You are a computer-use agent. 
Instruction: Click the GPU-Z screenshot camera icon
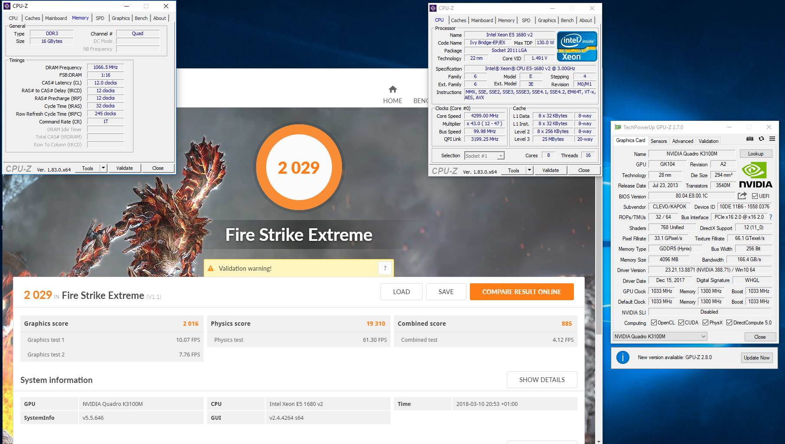coord(750,139)
